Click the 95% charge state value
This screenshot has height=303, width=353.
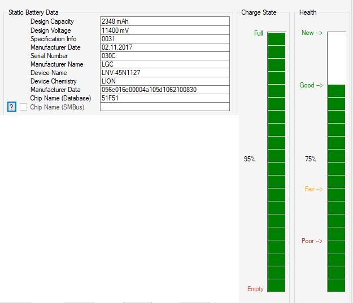coord(250,159)
